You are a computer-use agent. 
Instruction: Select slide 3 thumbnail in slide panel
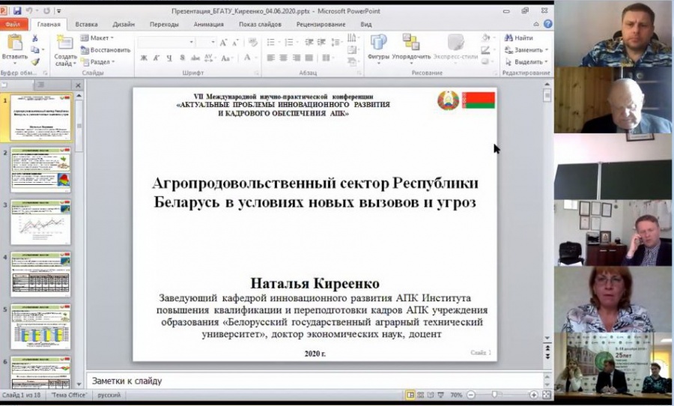[41, 222]
